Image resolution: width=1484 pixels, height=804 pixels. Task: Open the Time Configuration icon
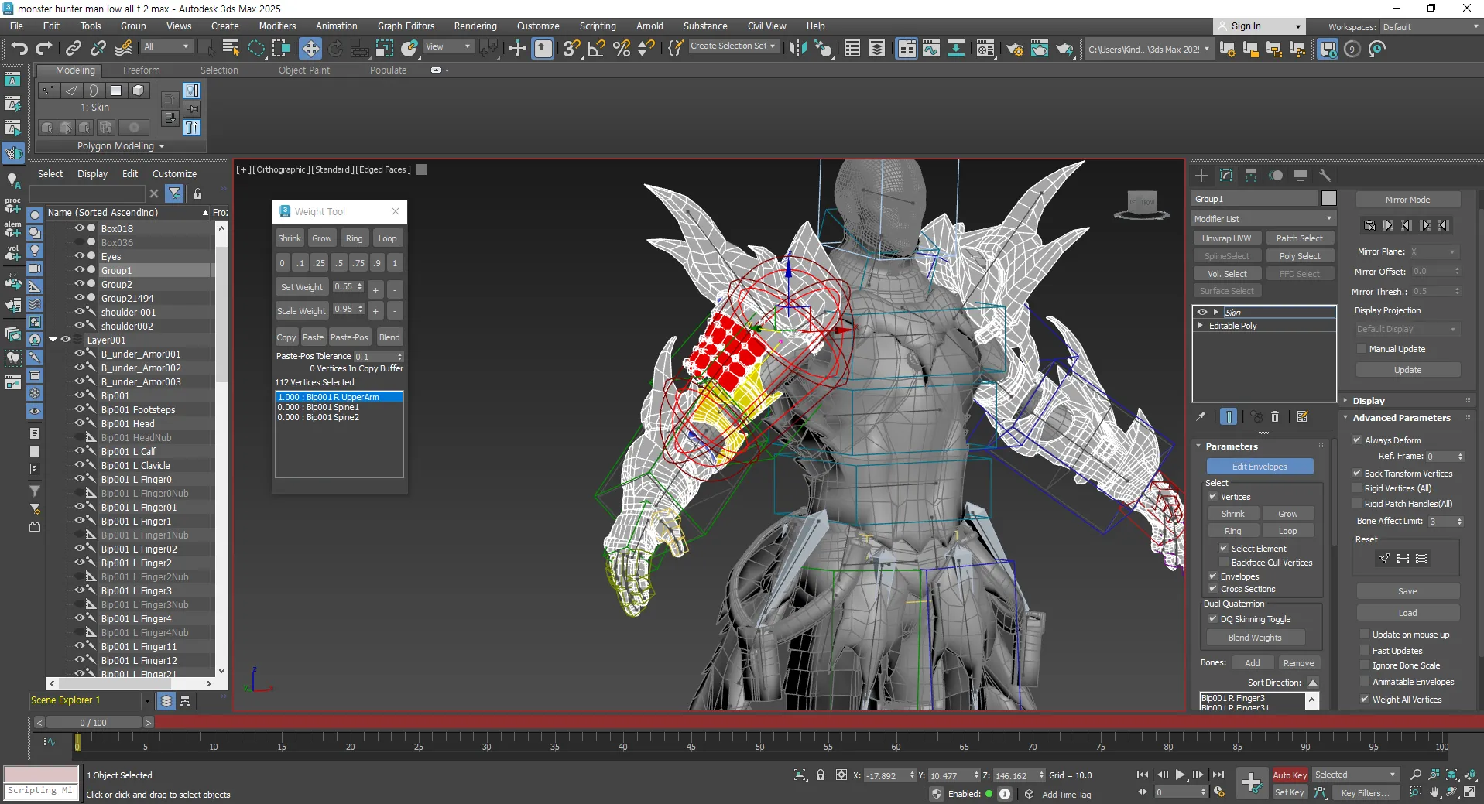tap(1219, 792)
